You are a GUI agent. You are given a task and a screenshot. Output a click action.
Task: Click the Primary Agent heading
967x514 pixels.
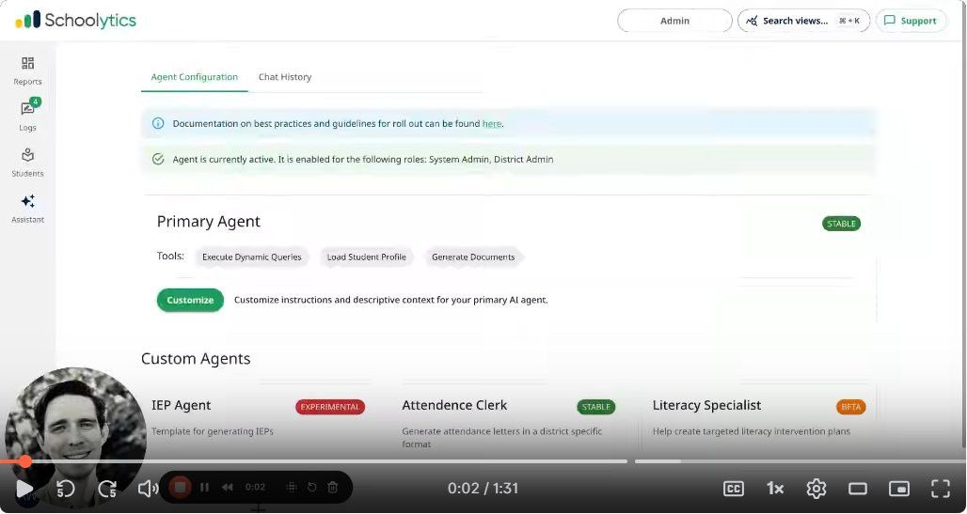[x=209, y=221]
